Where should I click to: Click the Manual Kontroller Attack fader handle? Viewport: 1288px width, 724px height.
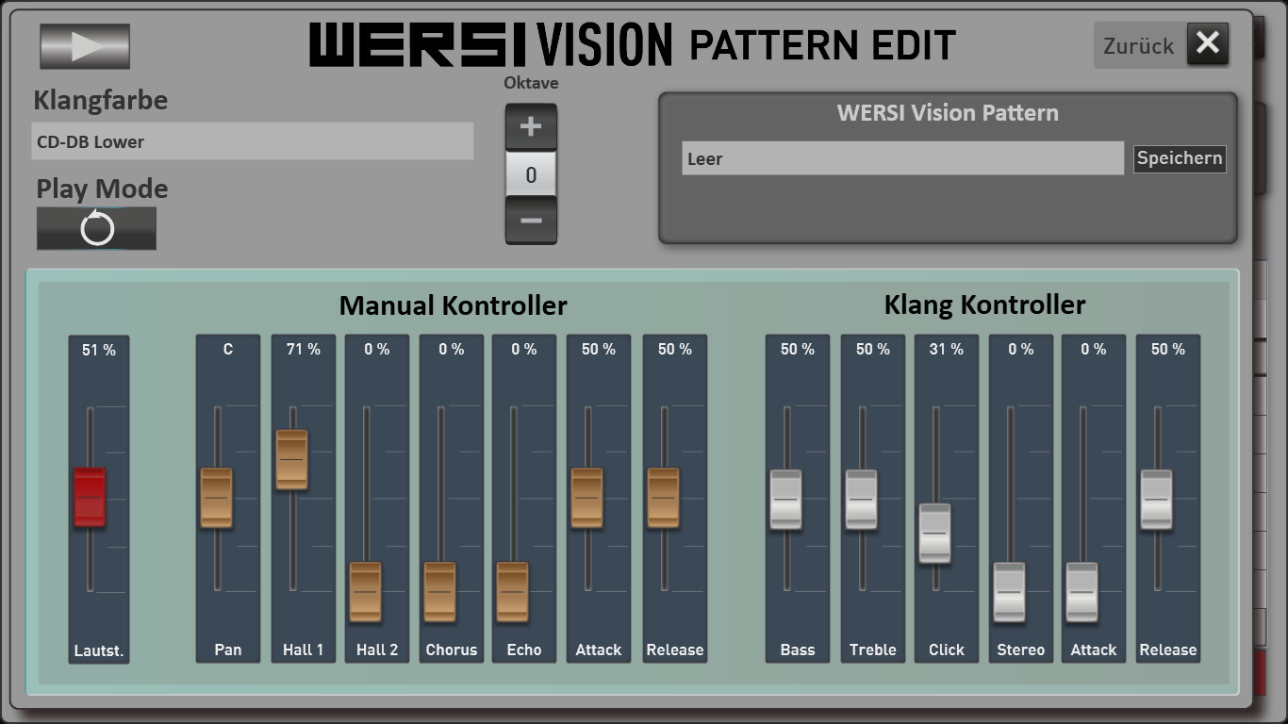point(586,497)
